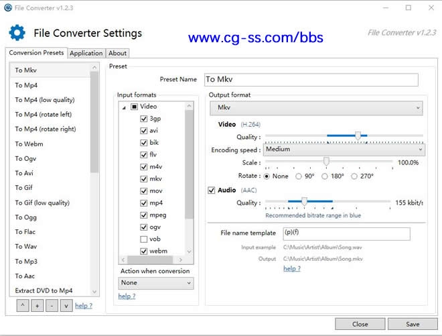
Task: Move preset down with v button
Action: (66, 306)
